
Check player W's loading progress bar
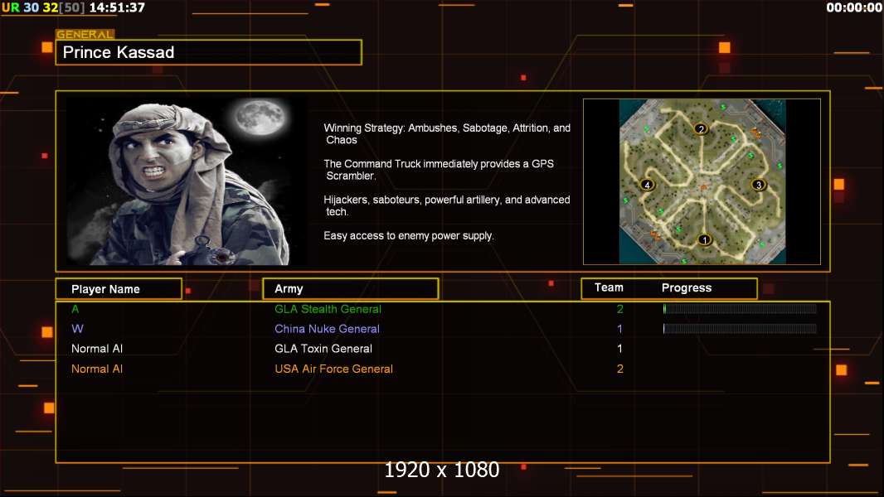[740, 329]
